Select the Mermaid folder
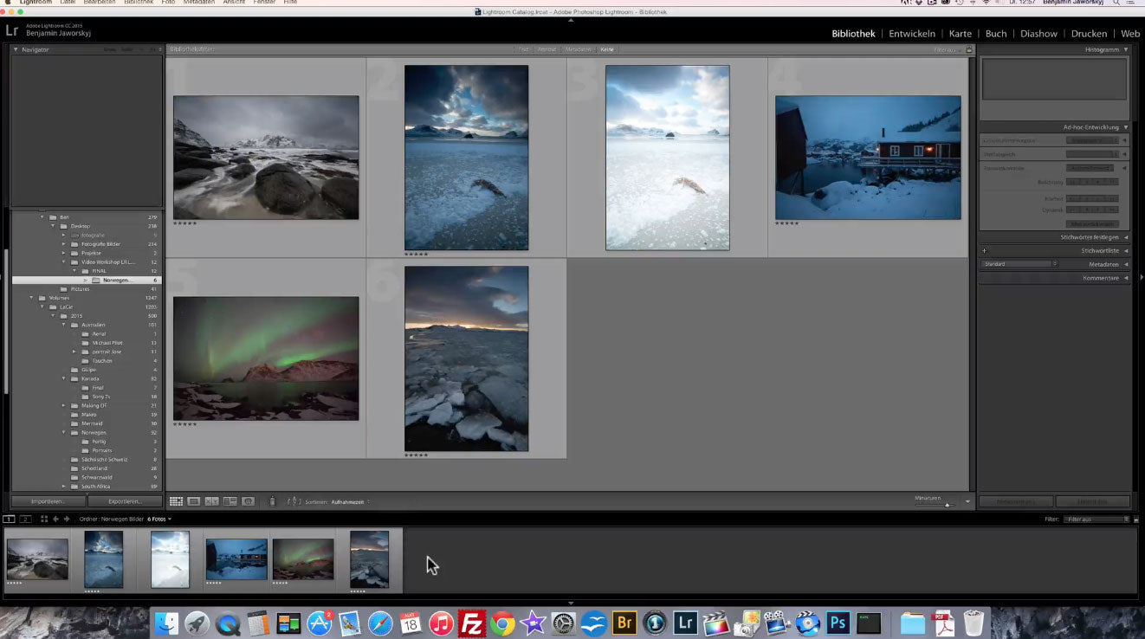The height and width of the screenshot is (639, 1145). click(x=92, y=423)
